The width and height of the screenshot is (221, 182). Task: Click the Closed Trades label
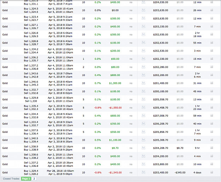(x=11, y=178)
